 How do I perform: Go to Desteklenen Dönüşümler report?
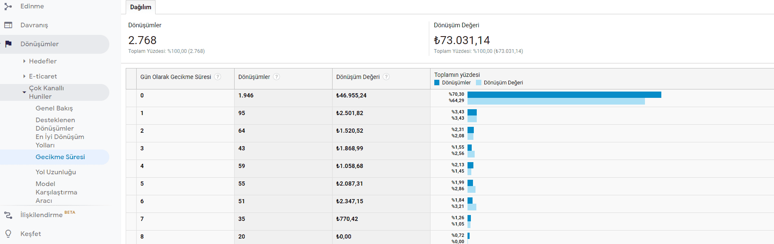(55, 124)
